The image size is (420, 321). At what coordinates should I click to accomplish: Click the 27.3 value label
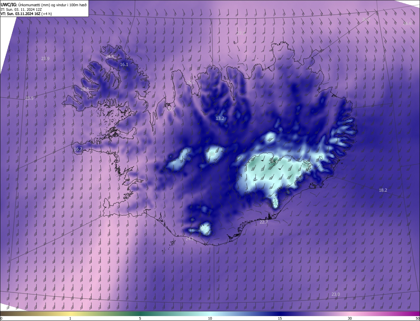[241, 33]
